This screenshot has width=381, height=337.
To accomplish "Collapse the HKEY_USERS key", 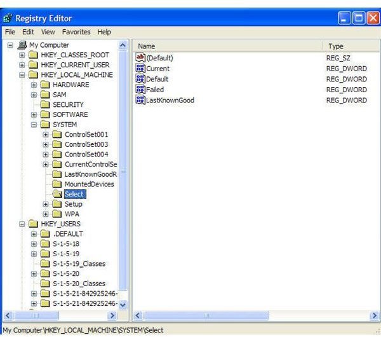I will (22, 224).
